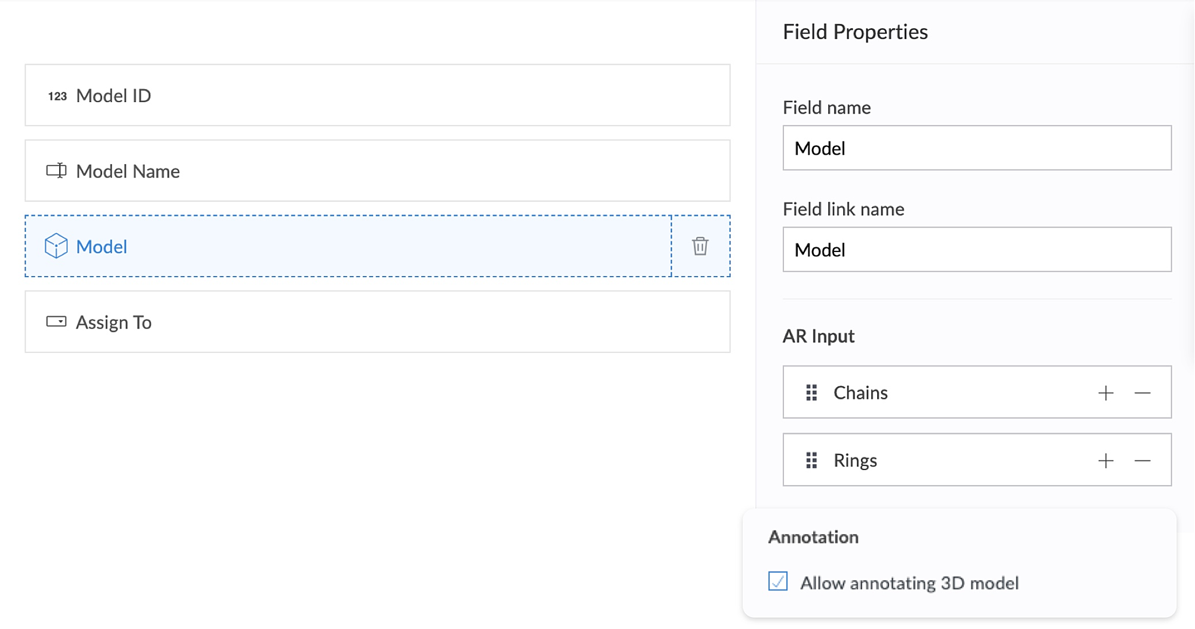1195x629 pixels.
Task: Click the dropdown icon beside Assign To
Action: click(x=56, y=322)
